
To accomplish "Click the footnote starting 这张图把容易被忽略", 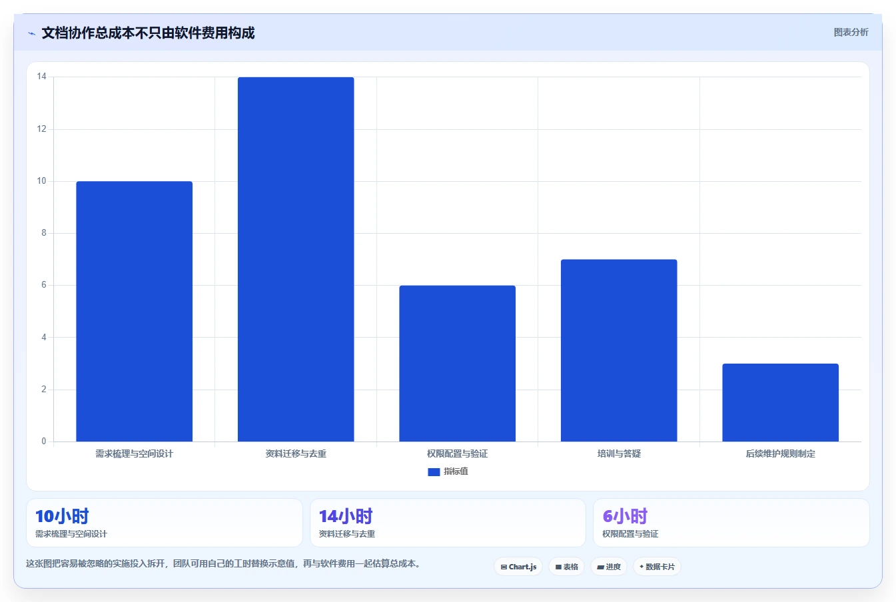I will [224, 563].
